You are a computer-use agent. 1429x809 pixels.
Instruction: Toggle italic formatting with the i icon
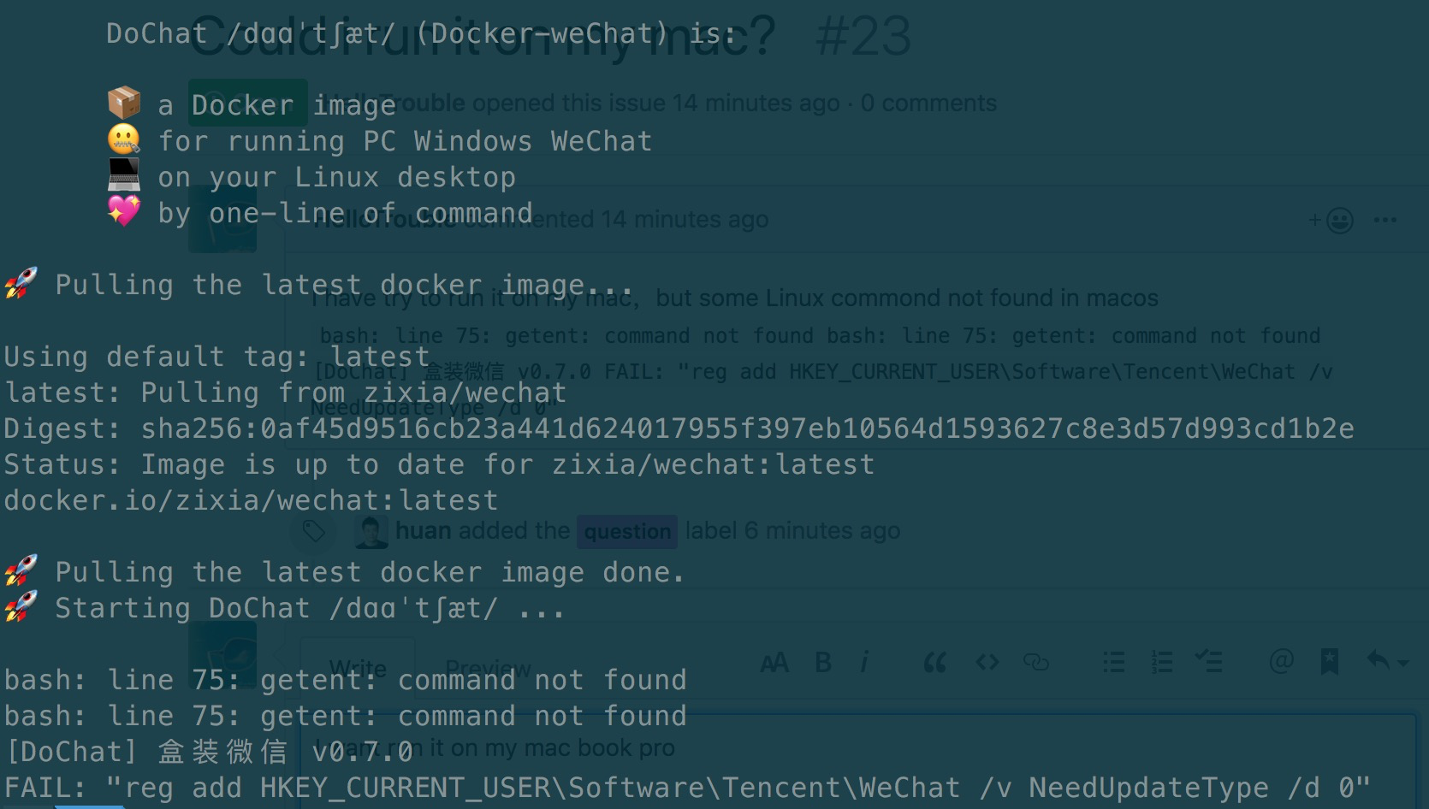pyautogui.click(x=864, y=661)
